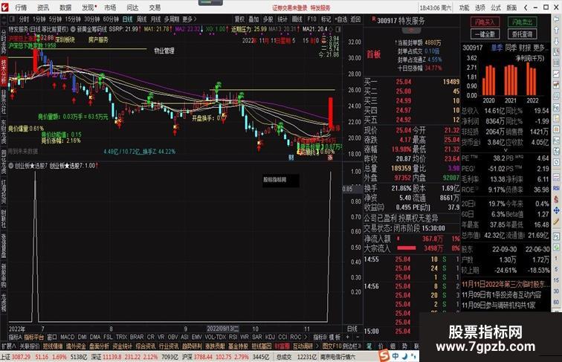Click the panel icon left of 分时
This screenshot has width=562, height=362.
coord(12,19)
